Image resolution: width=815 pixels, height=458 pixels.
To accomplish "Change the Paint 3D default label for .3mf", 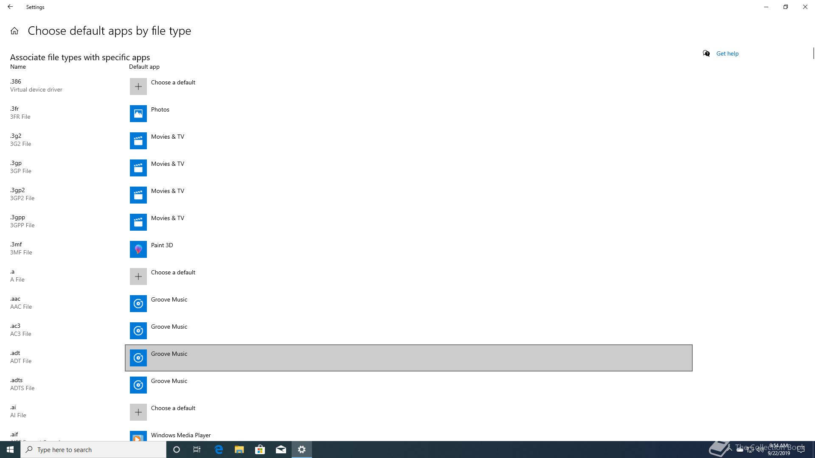I will point(162,245).
